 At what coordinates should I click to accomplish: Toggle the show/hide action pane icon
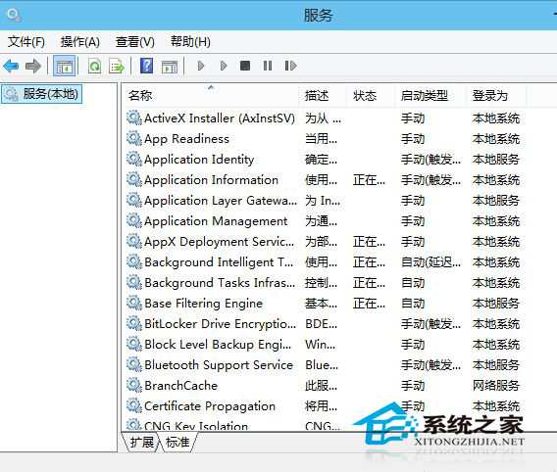click(x=170, y=66)
